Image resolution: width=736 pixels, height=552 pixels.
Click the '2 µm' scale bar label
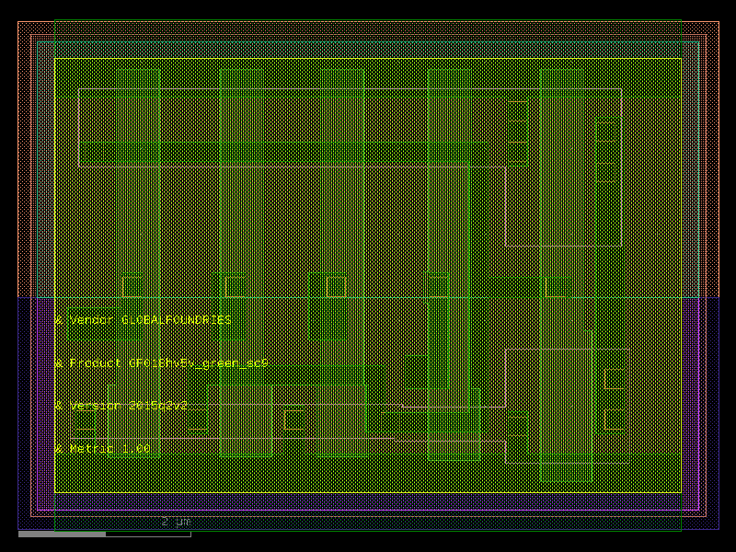176,522
